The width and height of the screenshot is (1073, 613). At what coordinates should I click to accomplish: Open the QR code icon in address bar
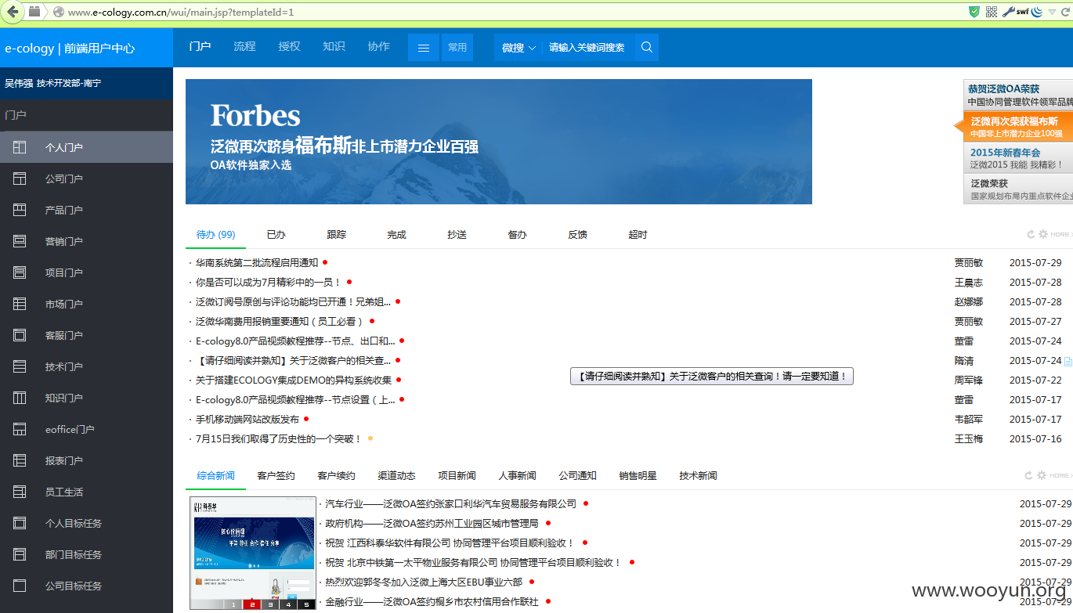(x=992, y=12)
